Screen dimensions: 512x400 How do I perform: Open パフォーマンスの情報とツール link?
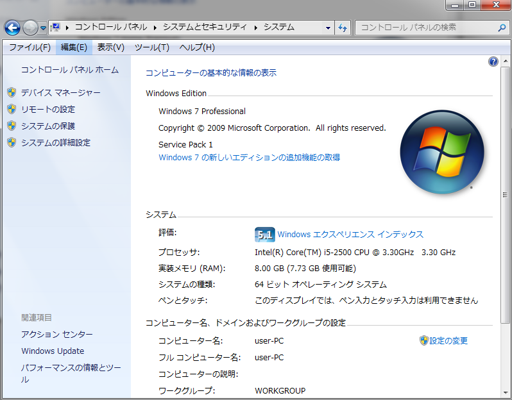[x=71, y=374]
